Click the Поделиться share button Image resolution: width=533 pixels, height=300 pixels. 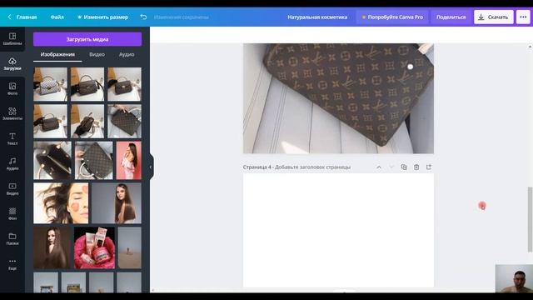point(451,17)
